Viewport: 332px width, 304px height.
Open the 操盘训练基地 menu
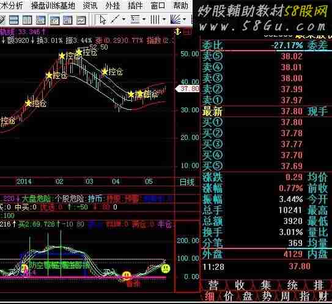[53, 5]
